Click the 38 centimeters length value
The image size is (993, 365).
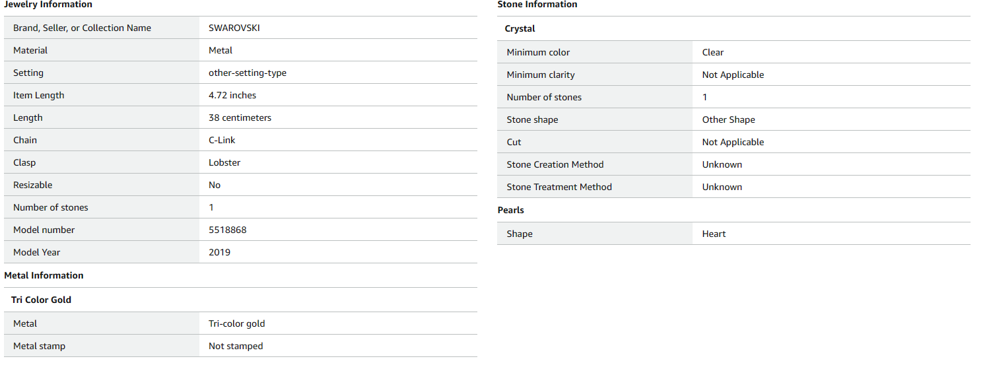click(240, 117)
